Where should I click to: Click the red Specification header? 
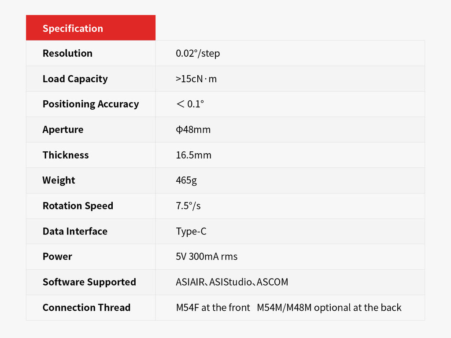tap(73, 29)
